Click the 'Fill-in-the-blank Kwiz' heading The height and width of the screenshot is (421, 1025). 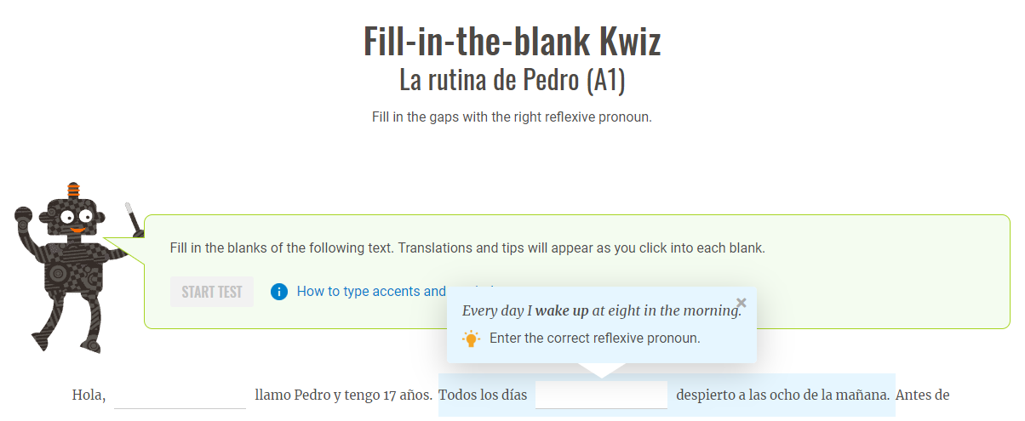pos(512,42)
